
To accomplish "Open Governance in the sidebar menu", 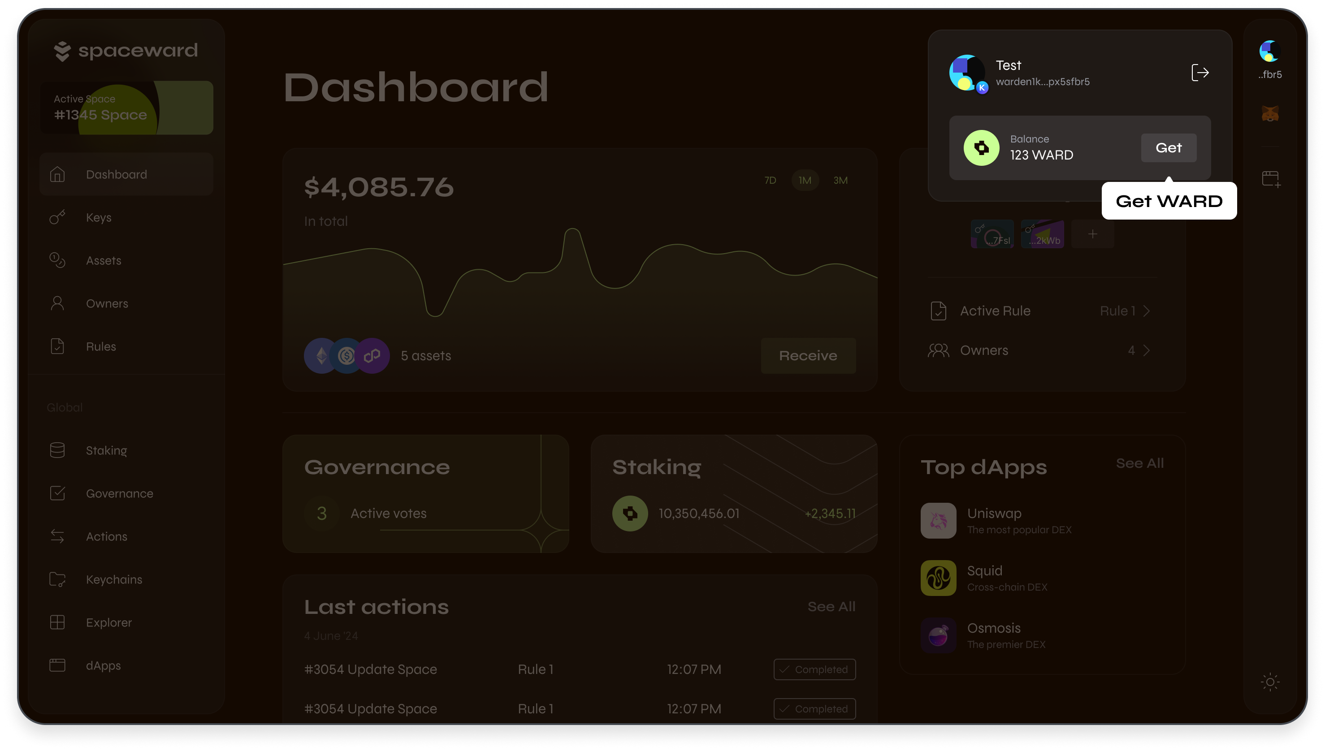I will click(119, 494).
